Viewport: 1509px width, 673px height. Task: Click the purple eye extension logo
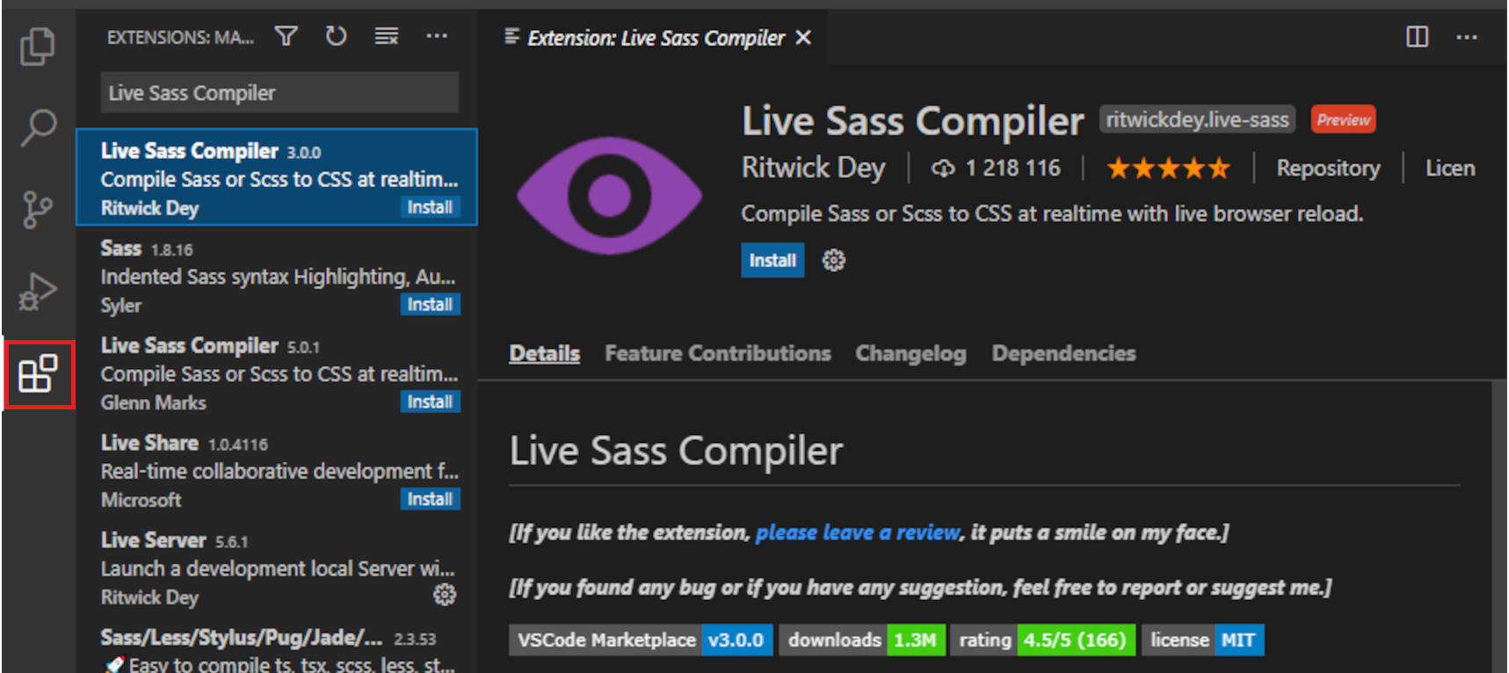609,195
